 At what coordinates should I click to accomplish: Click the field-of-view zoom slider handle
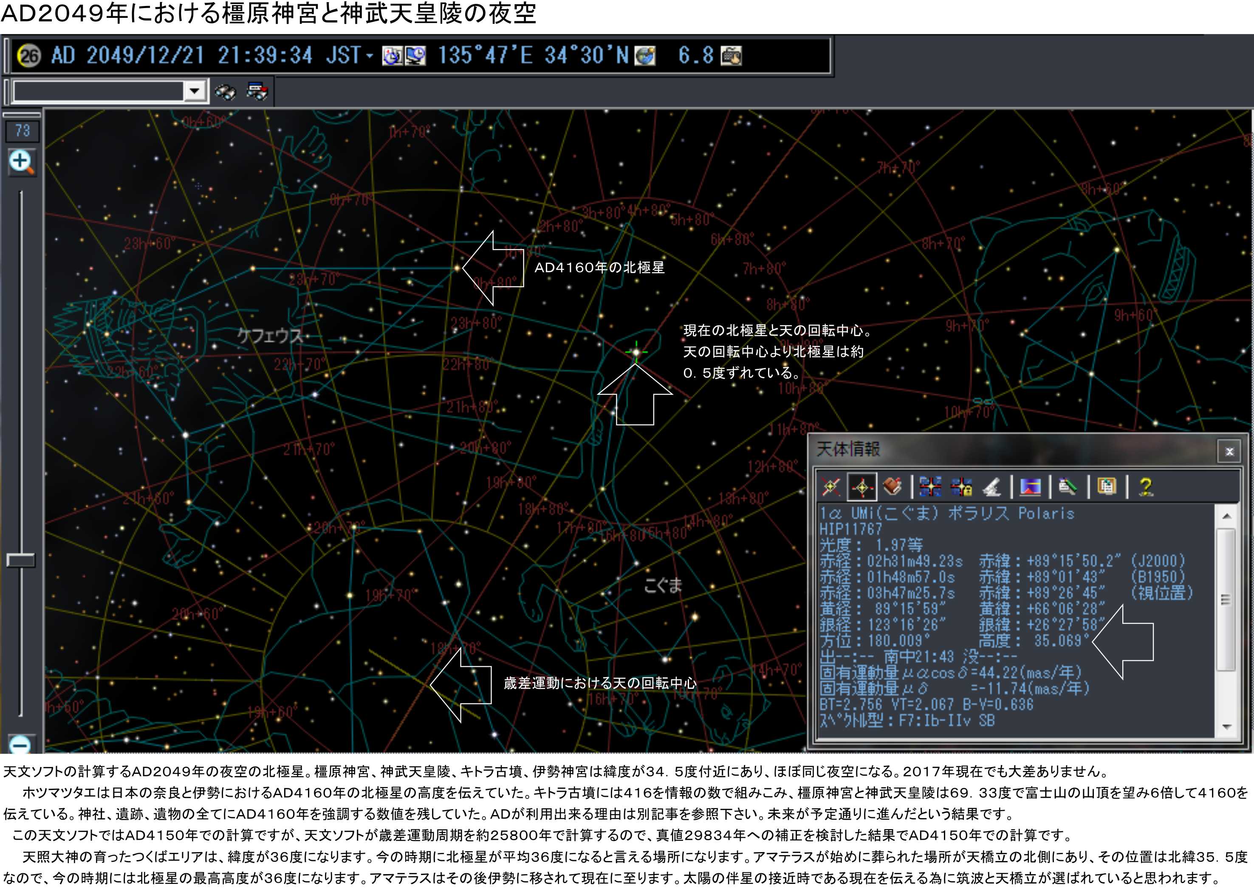(x=21, y=560)
